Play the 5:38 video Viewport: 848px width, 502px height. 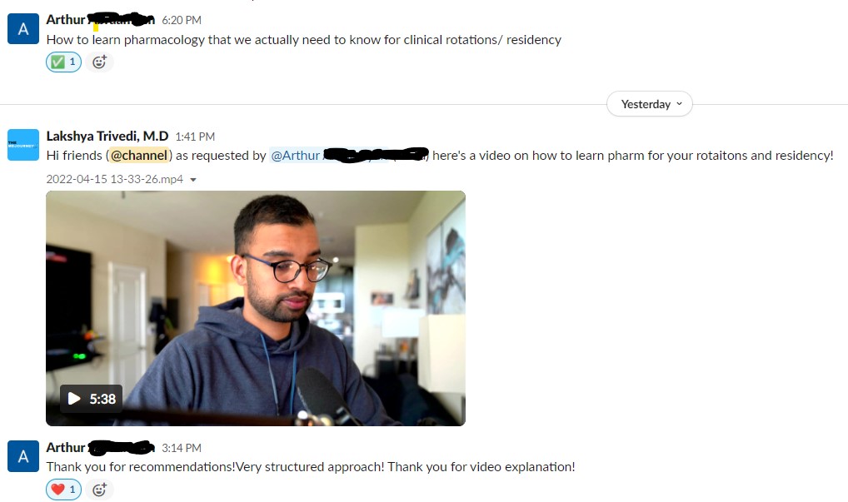(x=91, y=399)
